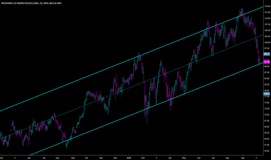Viewport: 271px width, 160px height.
Task: Click the 62.50 price axis label
Action: (x=267, y=133)
